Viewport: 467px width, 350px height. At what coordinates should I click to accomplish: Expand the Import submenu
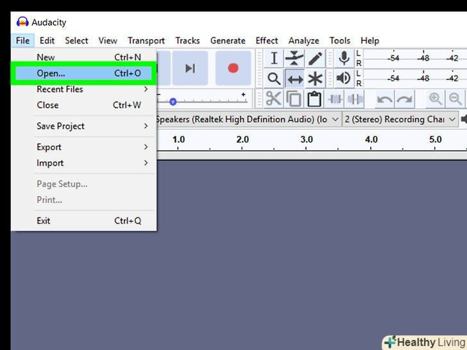[x=83, y=163]
